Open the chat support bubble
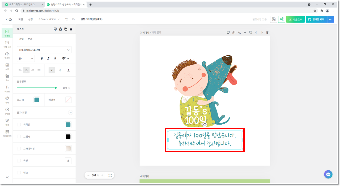Screen dimensions: 340x186 click(328, 174)
